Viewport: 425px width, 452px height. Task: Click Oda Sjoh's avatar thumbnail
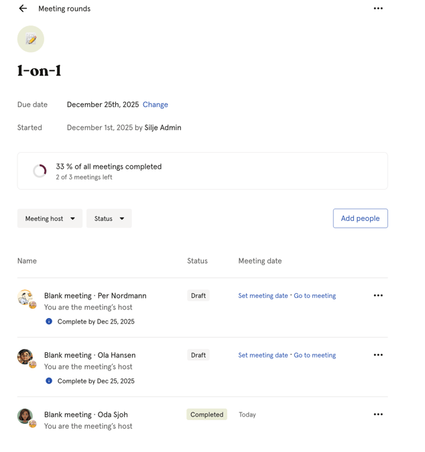point(25,416)
